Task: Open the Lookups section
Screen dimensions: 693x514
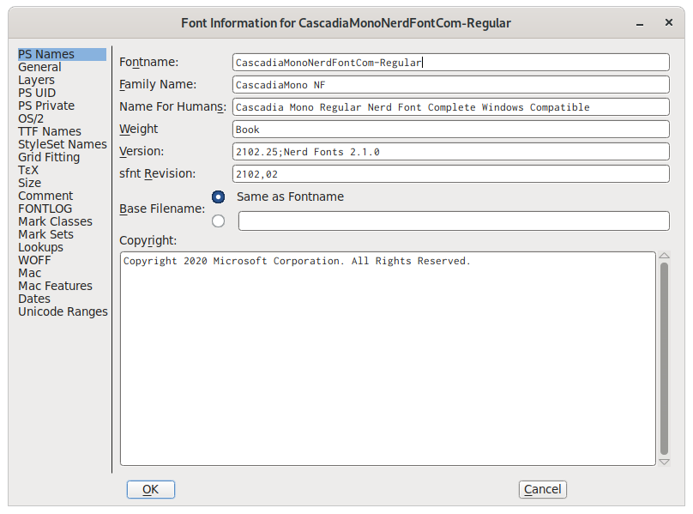Action: (40, 247)
